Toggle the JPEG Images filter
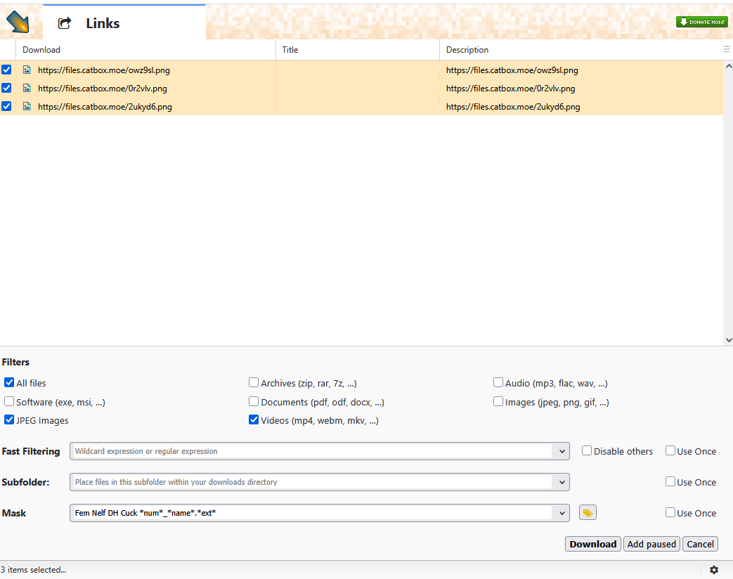This screenshot has height=579, width=733. click(x=9, y=419)
